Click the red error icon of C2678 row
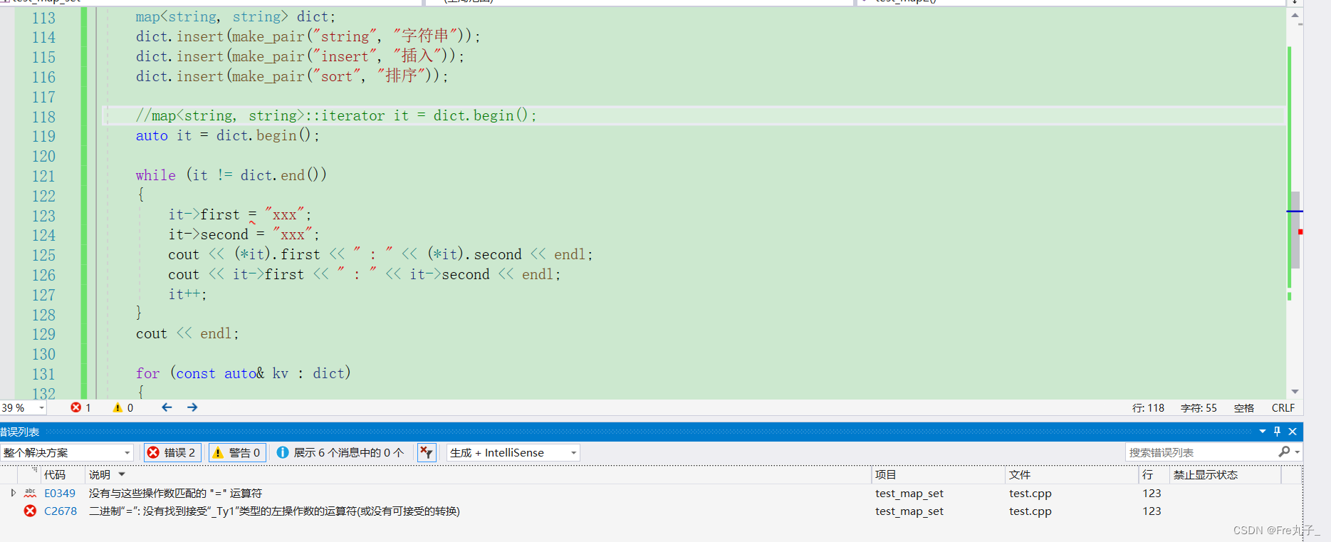This screenshot has width=1331, height=542. pyautogui.click(x=30, y=511)
